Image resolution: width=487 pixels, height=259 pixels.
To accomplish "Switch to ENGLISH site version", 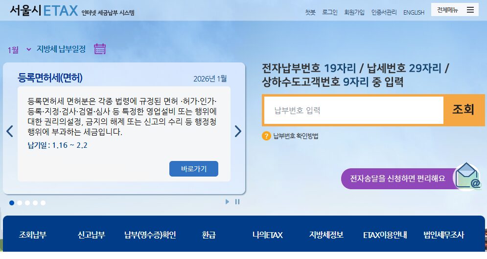I will coord(414,12).
